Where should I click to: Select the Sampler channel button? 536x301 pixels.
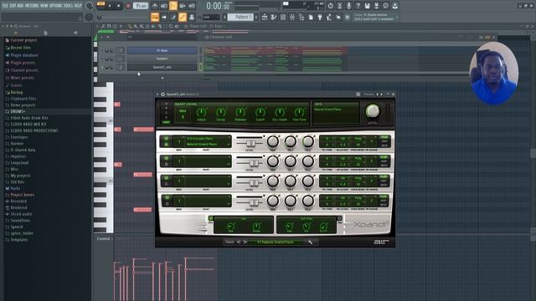[162, 59]
